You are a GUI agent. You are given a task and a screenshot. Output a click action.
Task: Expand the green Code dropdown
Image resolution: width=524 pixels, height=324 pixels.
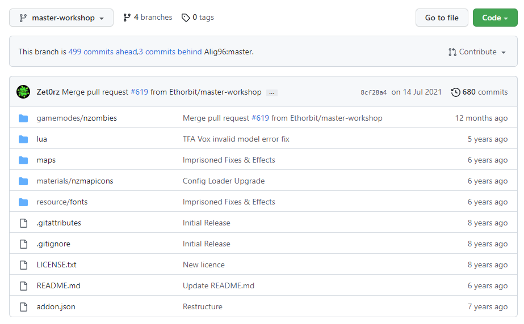[x=495, y=18]
